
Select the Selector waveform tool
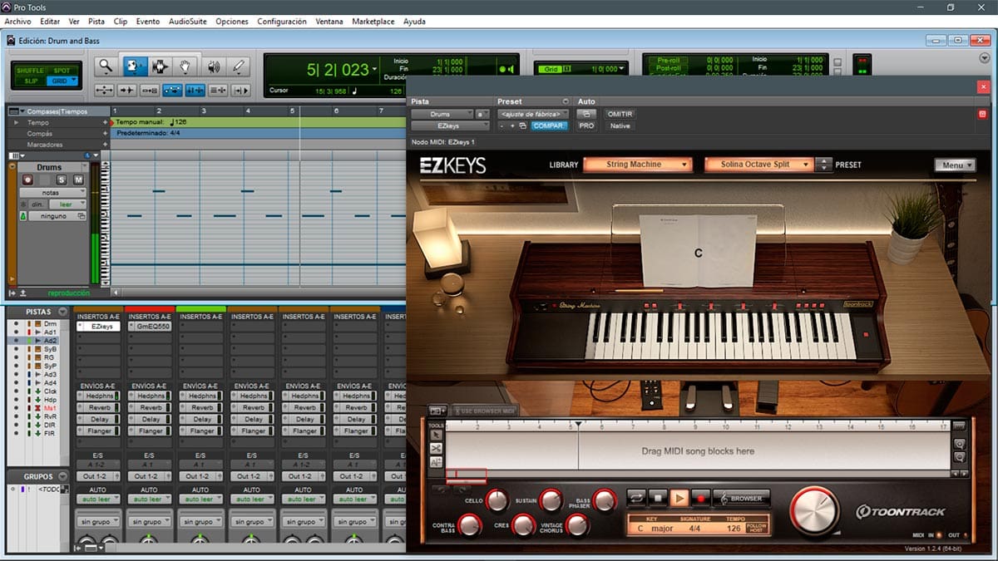pos(160,66)
